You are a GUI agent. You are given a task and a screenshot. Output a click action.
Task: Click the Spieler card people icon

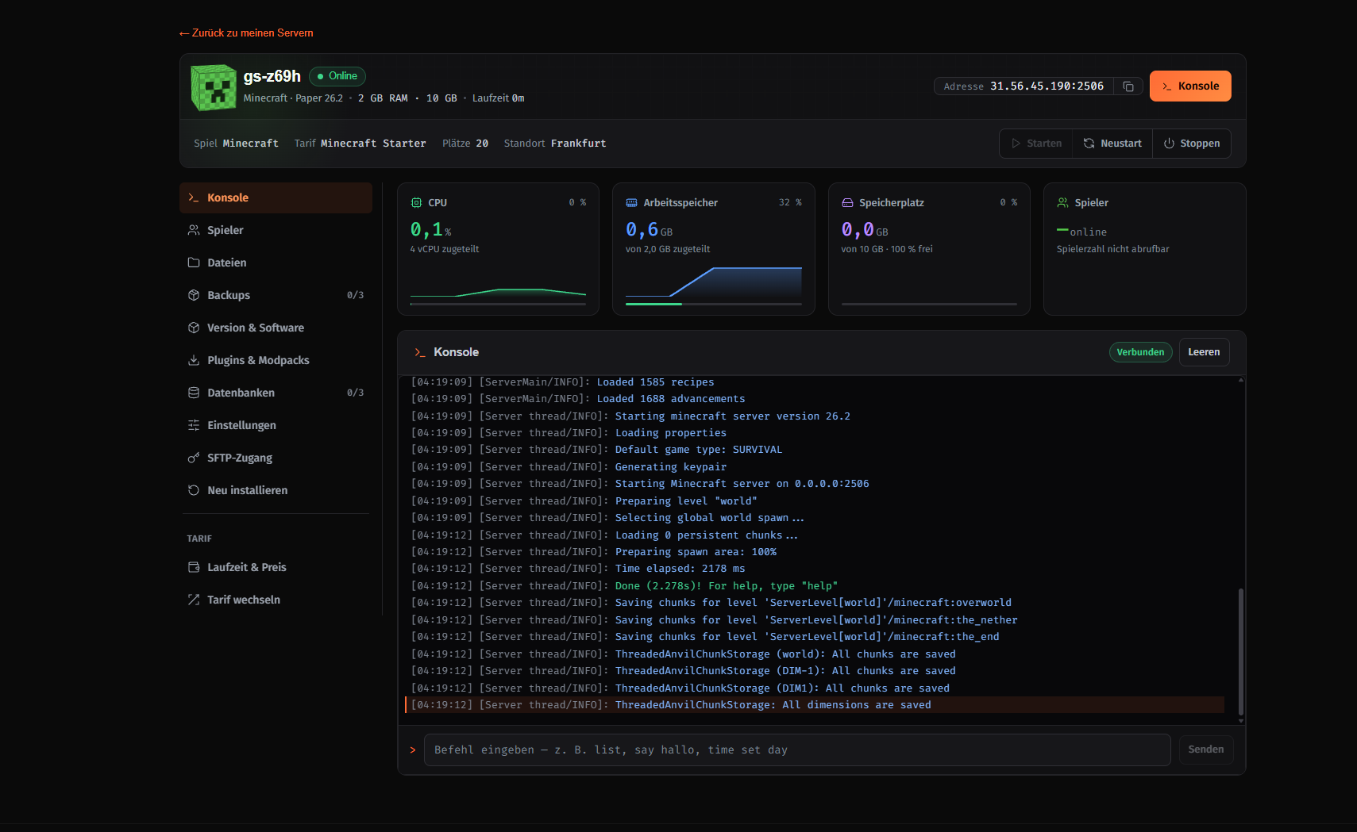click(x=1062, y=203)
